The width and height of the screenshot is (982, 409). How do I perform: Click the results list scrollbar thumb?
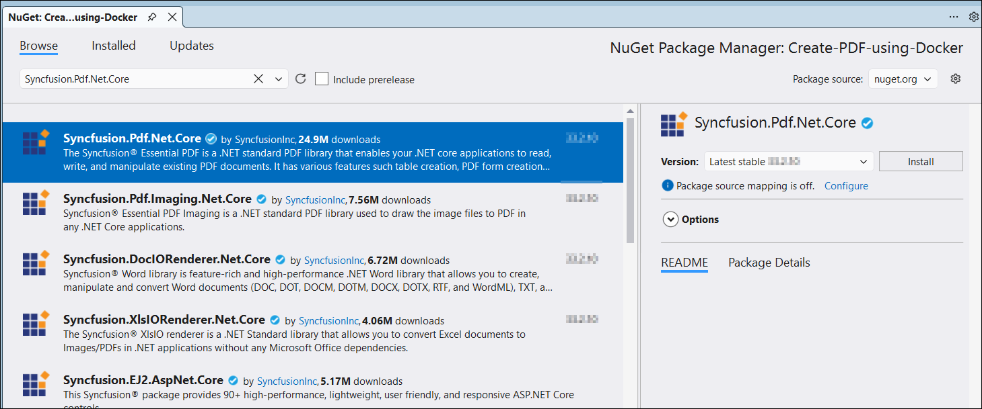pos(630,180)
